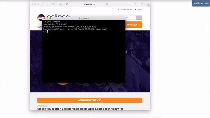Screen dimensions: 210x118
Task: Click the Announcements orange banner
Action: pos(90,100)
